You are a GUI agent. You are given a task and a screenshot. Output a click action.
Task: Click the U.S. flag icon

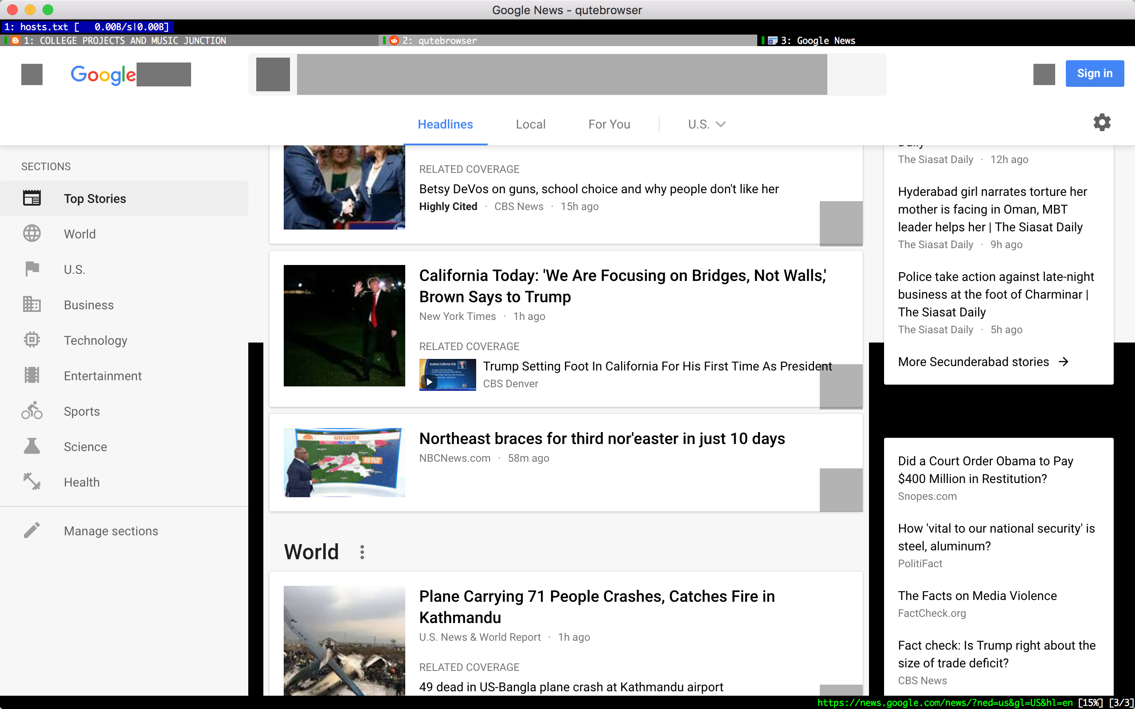point(32,269)
